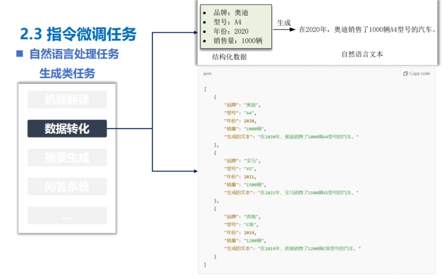Click the JSON line "销量": "1500辆"

(245, 185)
